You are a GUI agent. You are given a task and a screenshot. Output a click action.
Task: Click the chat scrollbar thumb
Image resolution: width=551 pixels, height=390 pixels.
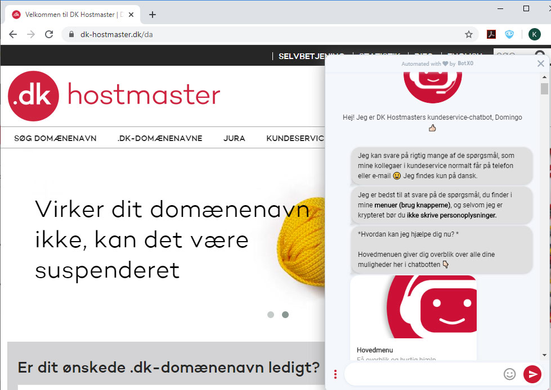(544, 89)
